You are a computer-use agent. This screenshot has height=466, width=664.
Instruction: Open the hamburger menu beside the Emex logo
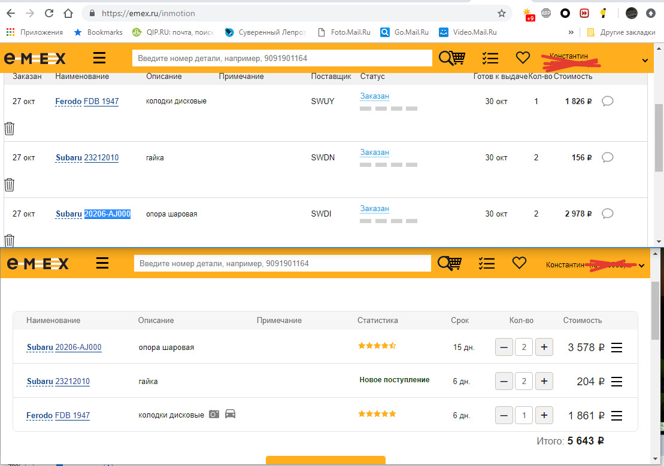(99, 57)
